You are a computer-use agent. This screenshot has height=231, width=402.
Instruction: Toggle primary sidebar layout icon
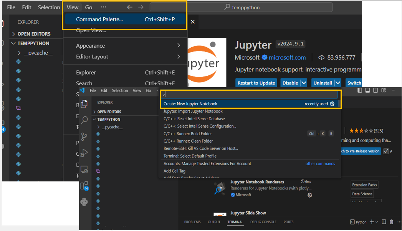point(360,90)
